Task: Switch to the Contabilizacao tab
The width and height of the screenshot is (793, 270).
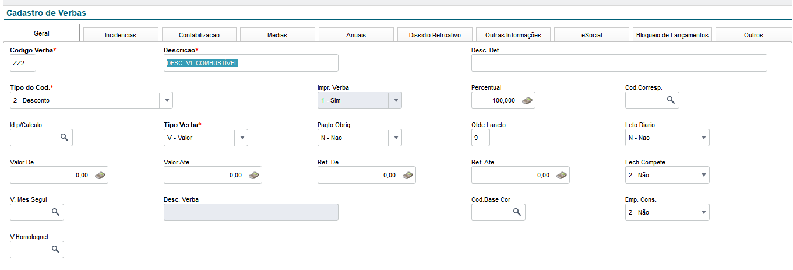Action: click(199, 35)
